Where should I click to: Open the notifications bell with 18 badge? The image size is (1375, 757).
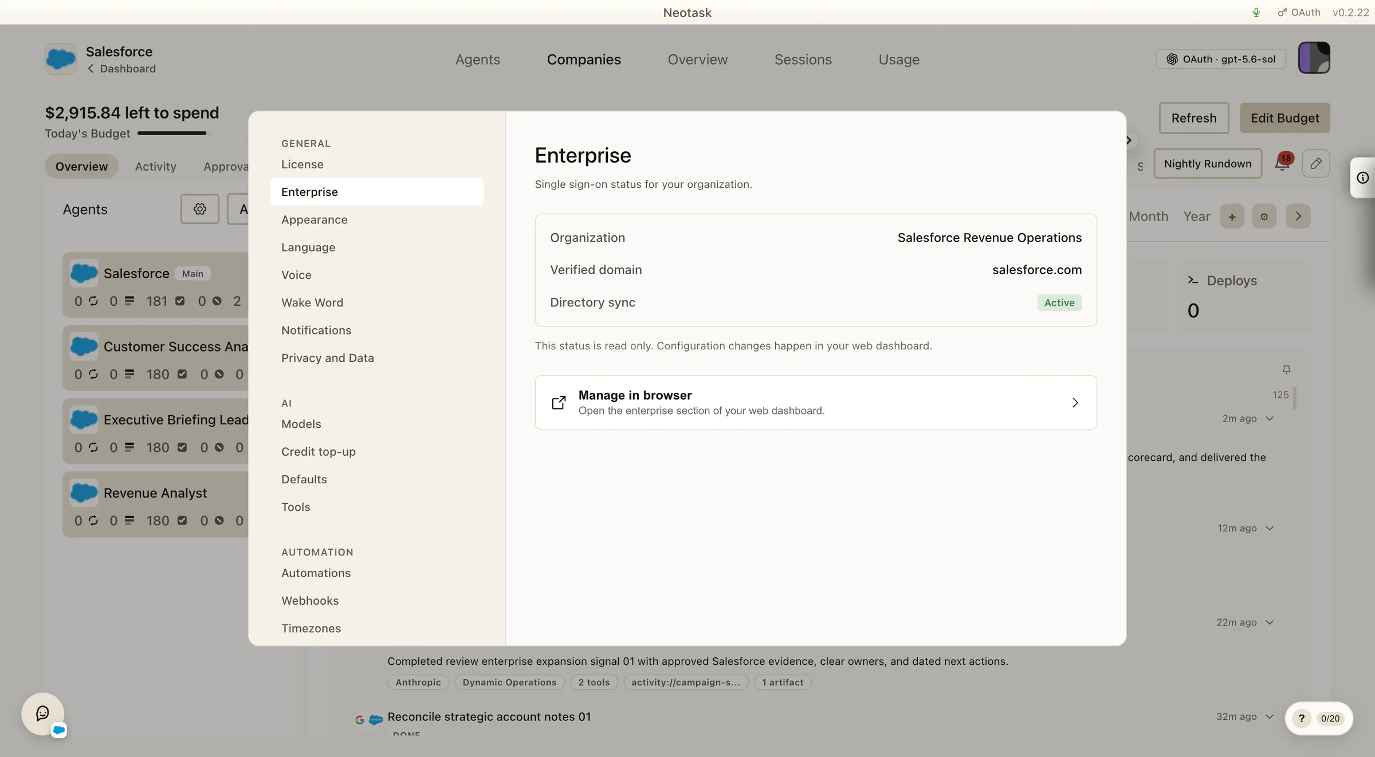click(1283, 163)
